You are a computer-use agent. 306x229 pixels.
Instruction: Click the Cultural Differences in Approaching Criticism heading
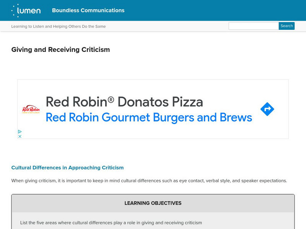click(x=67, y=168)
